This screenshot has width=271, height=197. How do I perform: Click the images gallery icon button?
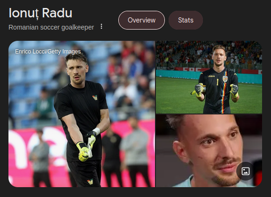tap(246, 171)
